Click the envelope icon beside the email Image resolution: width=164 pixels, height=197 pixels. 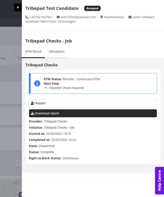(x=58, y=17)
